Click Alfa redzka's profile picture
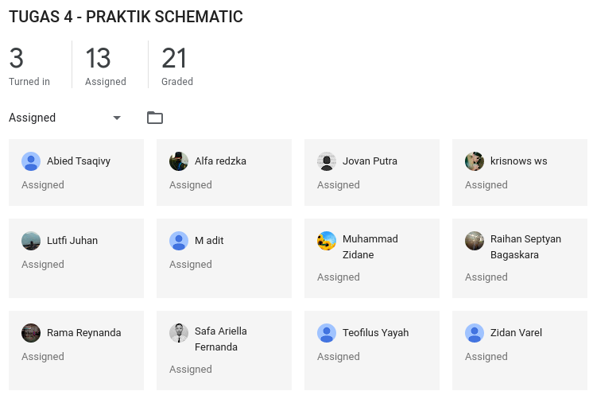The width and height of the screenshot is (589, 395). coord(179,161)
